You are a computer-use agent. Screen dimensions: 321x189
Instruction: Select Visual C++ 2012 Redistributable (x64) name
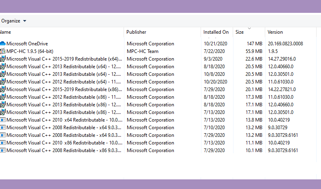tap(63, 82)
